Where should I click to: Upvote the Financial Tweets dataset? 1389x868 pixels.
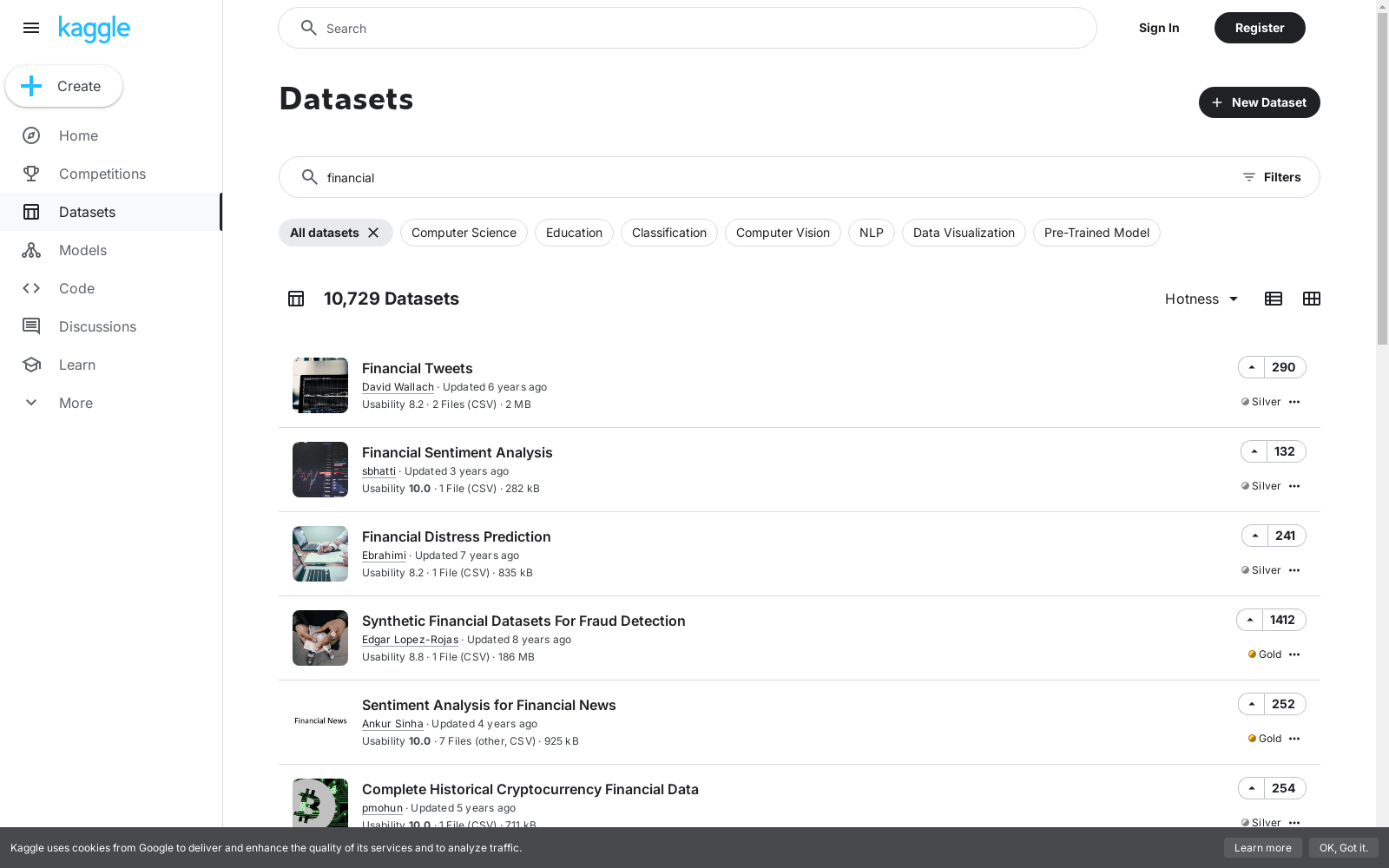pyautogui.click(x=1252, y=367)
